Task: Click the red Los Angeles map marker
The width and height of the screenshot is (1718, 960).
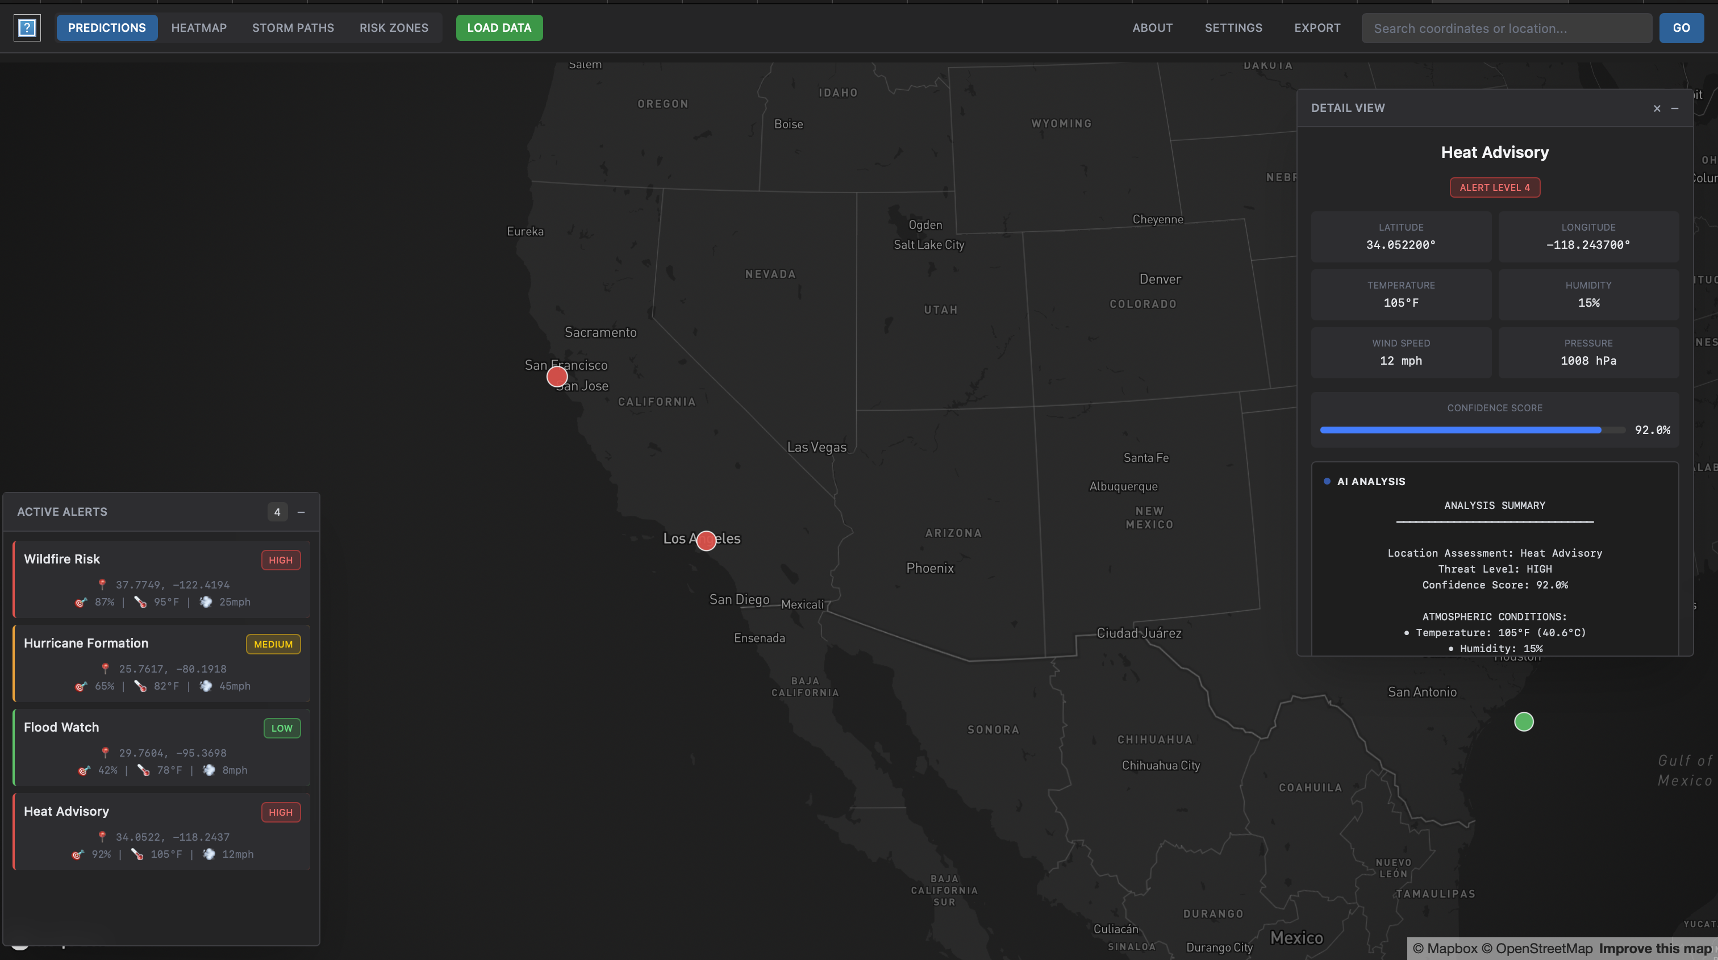Action: [706, 541]
